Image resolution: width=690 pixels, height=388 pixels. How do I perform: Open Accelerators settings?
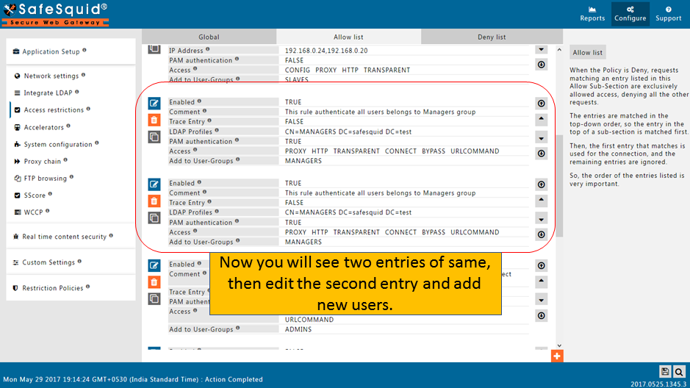43,127
